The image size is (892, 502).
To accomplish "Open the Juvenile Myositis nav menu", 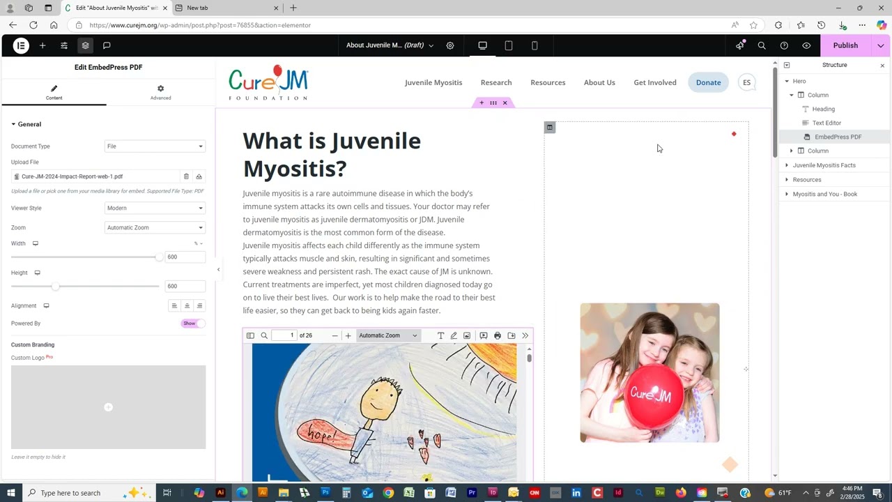I will 433,82.
